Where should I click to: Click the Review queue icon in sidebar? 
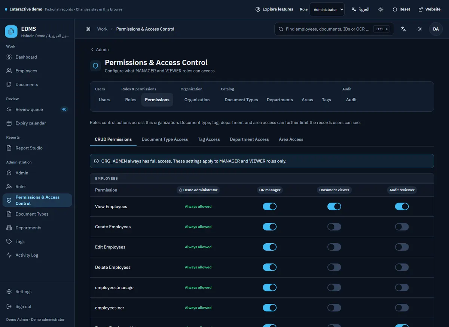[x=9, y=109]
